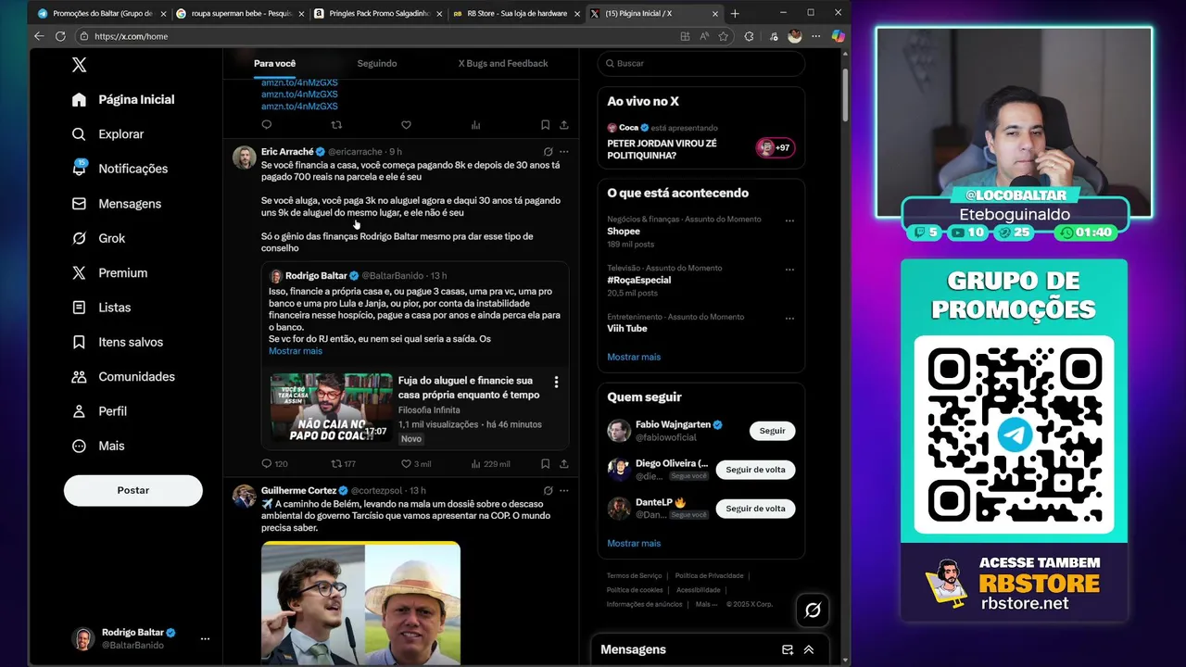The image size is (1186, 667).
Task: Open options for the Viih Tube trend
Action: [789, 318]
